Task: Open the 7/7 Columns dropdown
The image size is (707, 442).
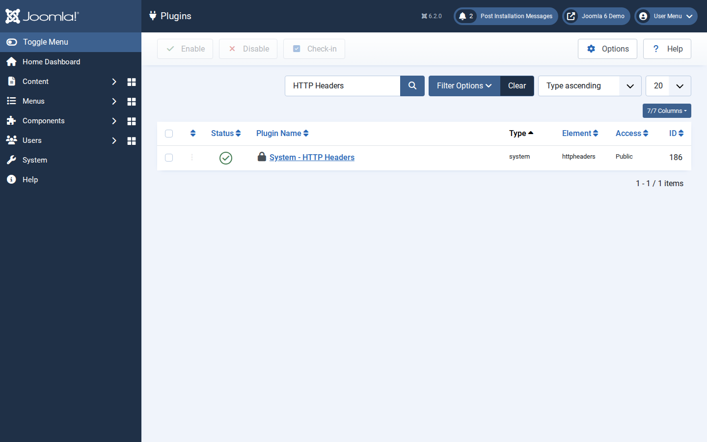Action: 667,111
